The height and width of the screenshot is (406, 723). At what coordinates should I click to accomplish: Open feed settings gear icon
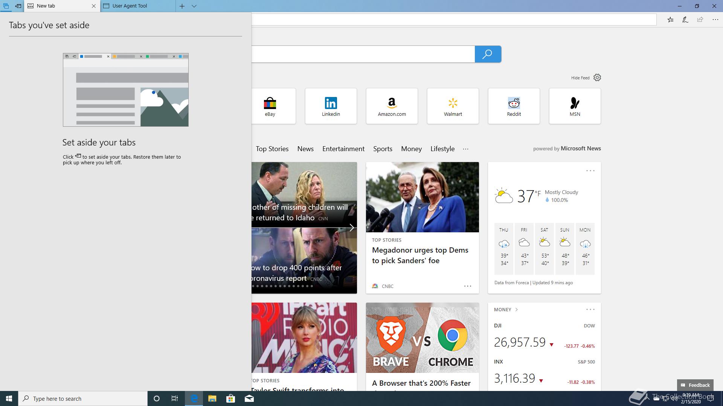[x=597, y=77]
